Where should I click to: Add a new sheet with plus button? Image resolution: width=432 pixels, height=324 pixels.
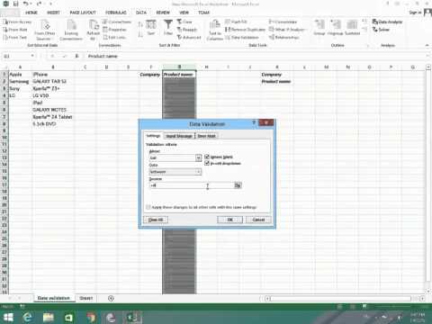click(x=111, y=298)
